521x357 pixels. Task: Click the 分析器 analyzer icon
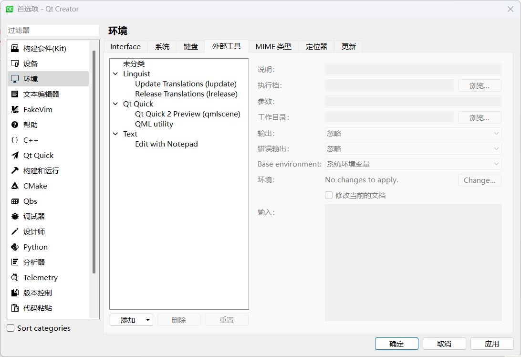click(x=15, y=262)
